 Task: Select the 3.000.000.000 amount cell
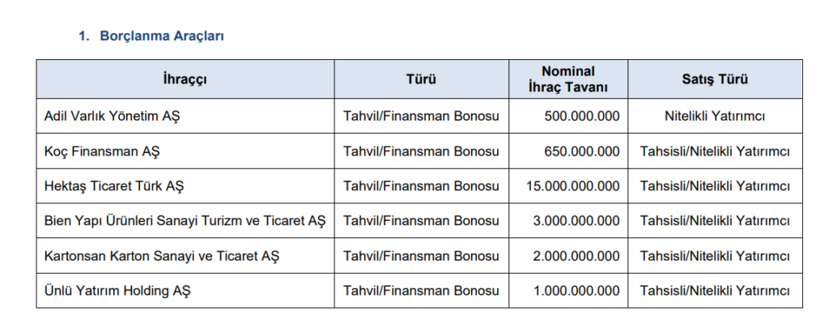click(568, 221)
